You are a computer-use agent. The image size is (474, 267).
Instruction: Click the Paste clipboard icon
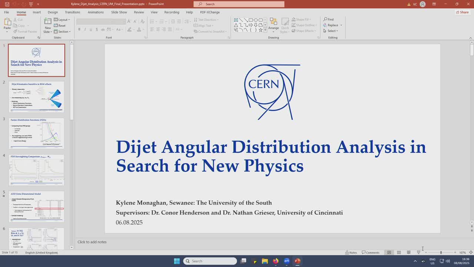7,23
